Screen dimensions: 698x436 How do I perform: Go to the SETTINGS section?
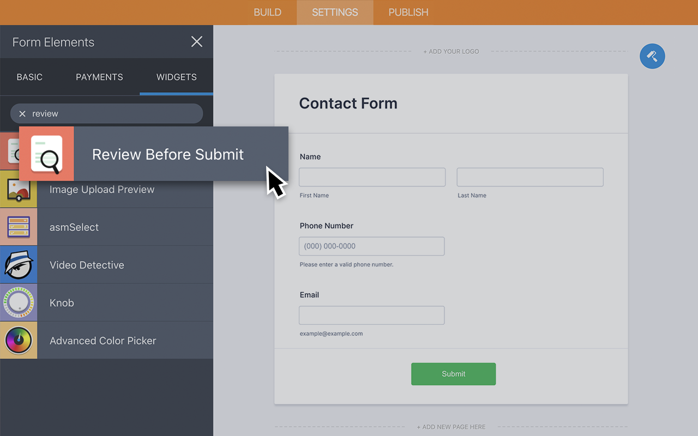tap(334, 12)
